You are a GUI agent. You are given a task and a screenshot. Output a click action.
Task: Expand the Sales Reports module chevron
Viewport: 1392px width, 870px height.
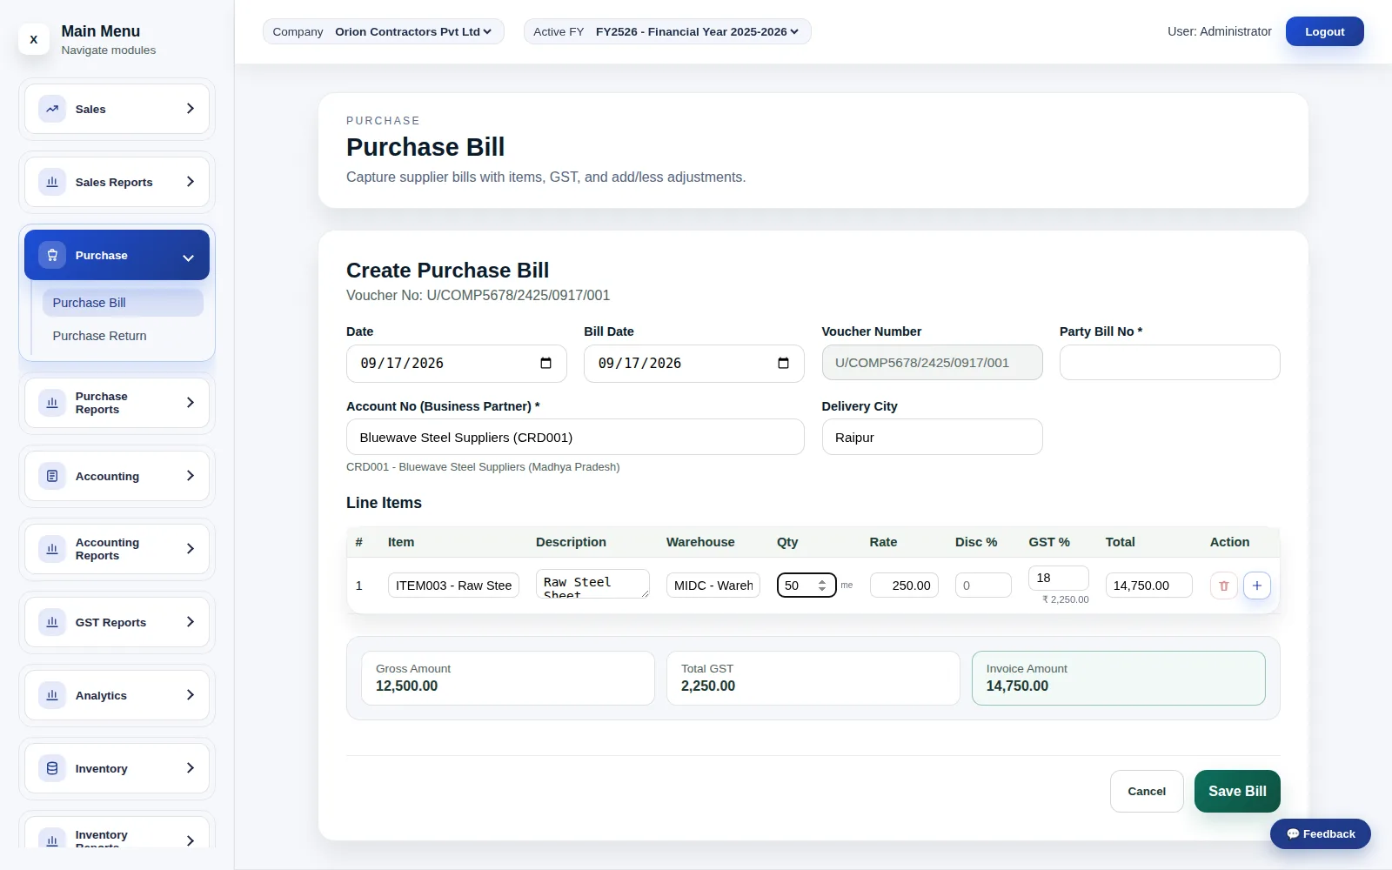coord(191,182)
